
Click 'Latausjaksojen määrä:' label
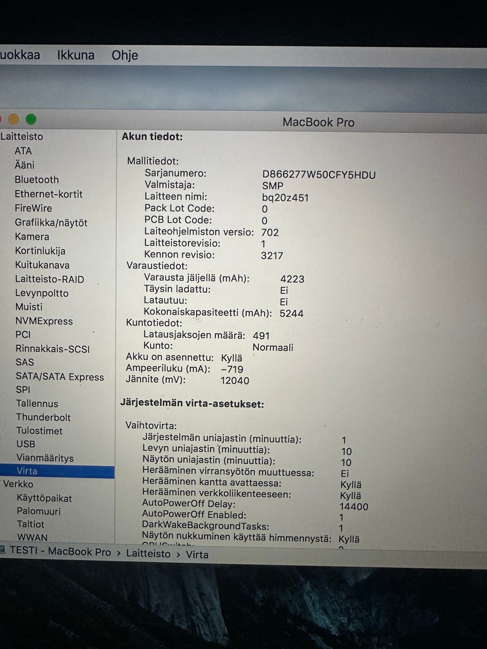pyautogui.click(x=194, y=335)
